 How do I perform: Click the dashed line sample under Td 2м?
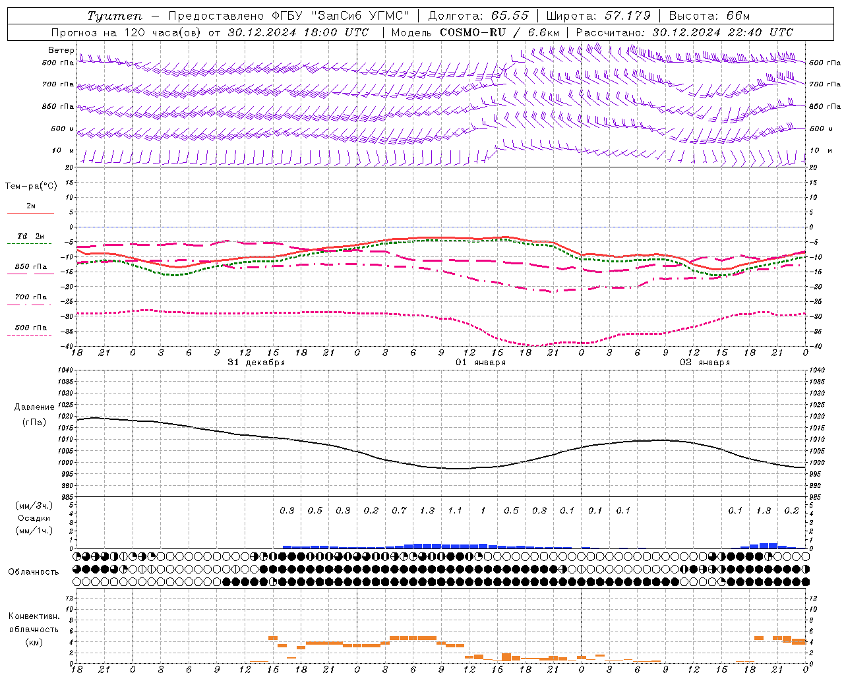click(x=30, y=244)
